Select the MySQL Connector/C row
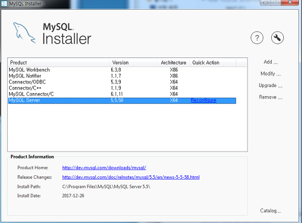 click(122, 94)
